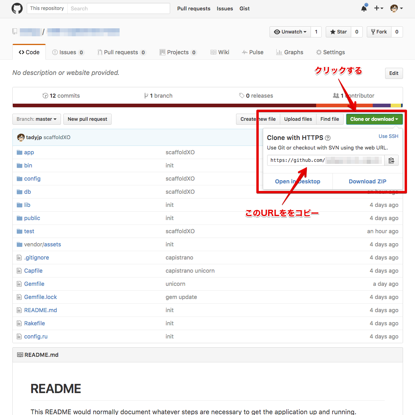Viewport: 415px width, 415px height.
Task: Click the clock icon beside 12 commits
Action: click(45, 95)
